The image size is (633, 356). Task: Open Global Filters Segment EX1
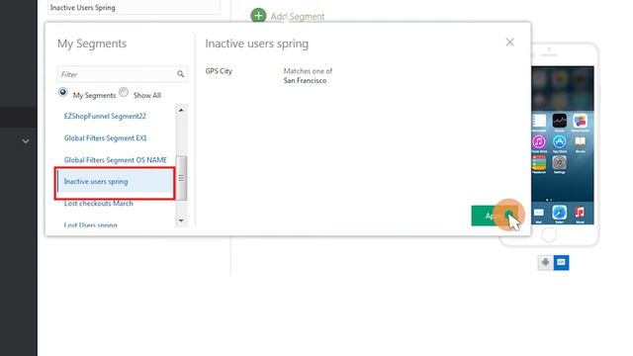tap(106, 138)
